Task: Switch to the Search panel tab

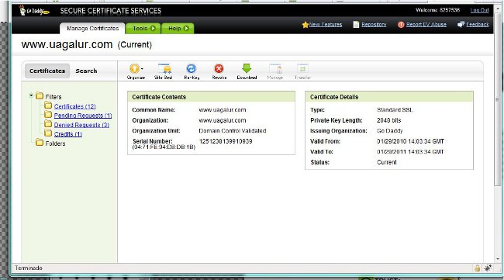Action: (86, 71)
